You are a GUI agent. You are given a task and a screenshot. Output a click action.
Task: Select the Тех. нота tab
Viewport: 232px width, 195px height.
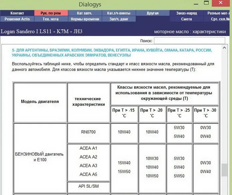coord(51,19)
